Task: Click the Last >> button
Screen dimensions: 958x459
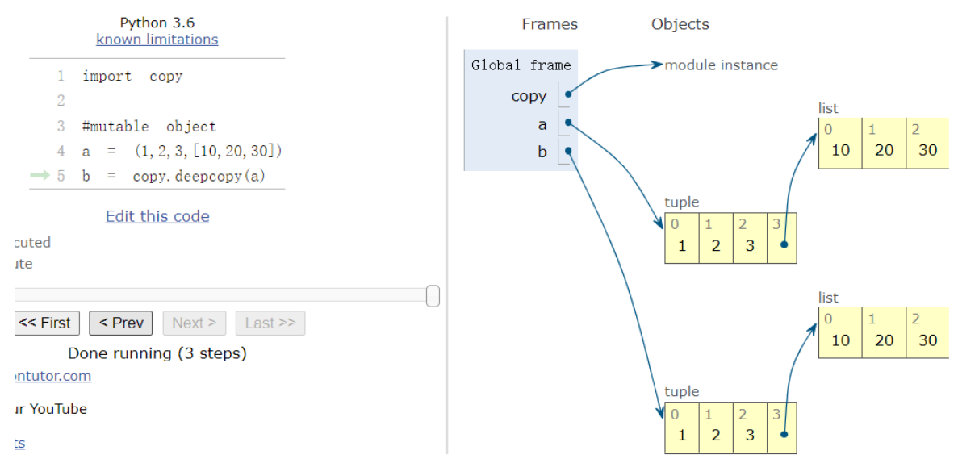Action: 270,323
